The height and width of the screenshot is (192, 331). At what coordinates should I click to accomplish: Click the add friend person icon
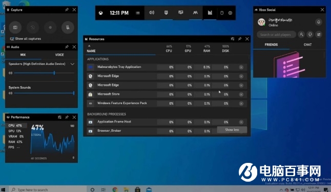pyautogui.click(x=301, y=35)
